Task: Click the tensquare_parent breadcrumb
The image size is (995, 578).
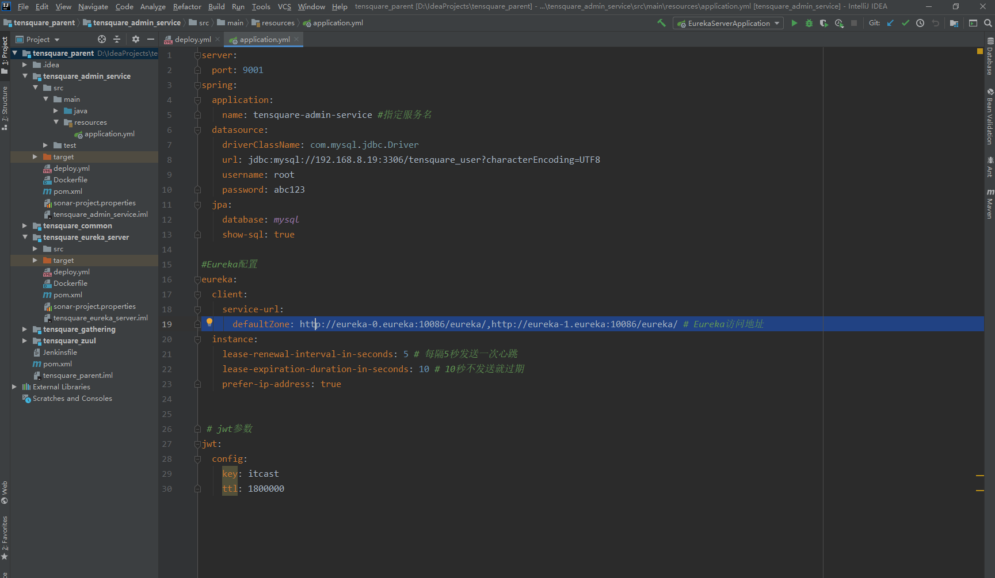Action: point(39,22)
